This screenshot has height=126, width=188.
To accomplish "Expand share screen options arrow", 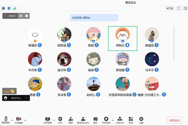I will (x=54, y=120).
